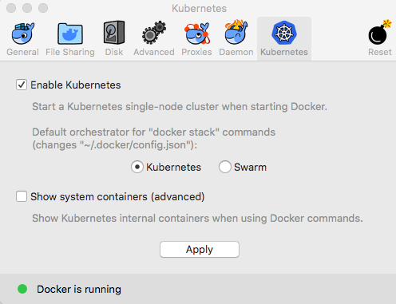This screenshot has height=304, width=396.
Task: Enable Show system containers (advanced) checkbox
Action: point(22,196)
